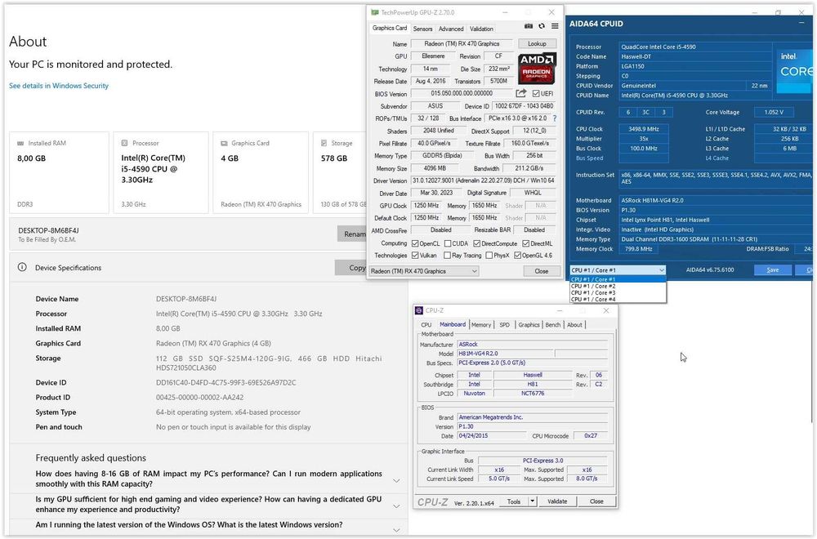The height and width of the screenshot is (539, 817).
Task: Toggle the Vulkan checkbox
Action: [415, 255]
